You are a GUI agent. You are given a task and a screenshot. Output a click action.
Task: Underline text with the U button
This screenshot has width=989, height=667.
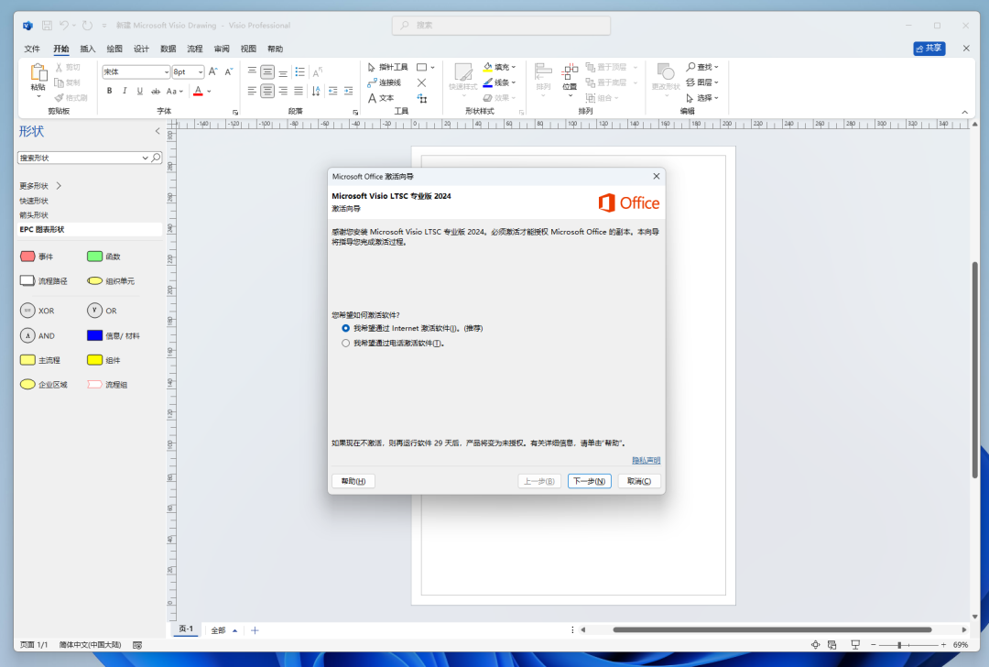coord(140,91)
